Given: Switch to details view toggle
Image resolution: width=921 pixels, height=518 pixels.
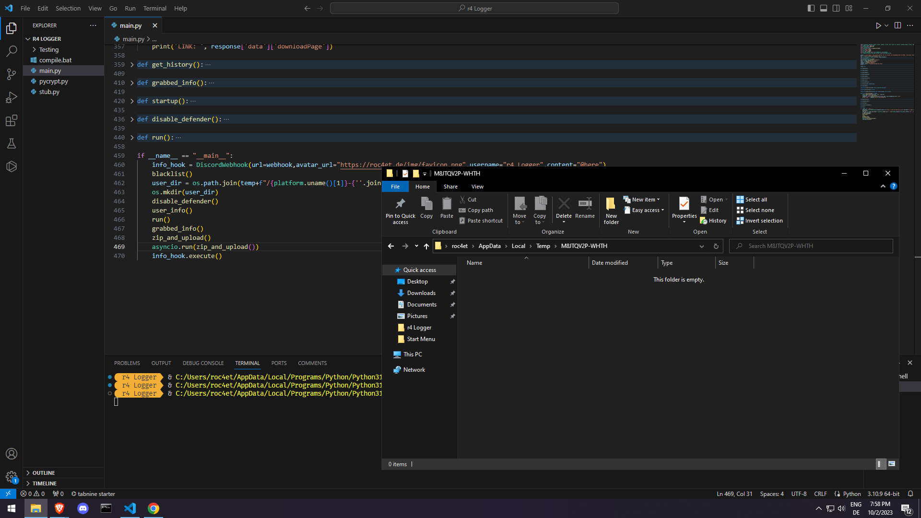Looking at the screenshot, I should [x=880, y=464].
